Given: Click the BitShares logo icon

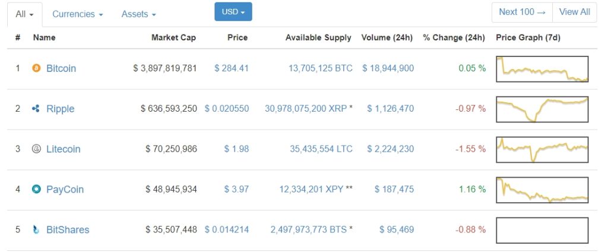Looking at the screenshot, I should point(36,230).
